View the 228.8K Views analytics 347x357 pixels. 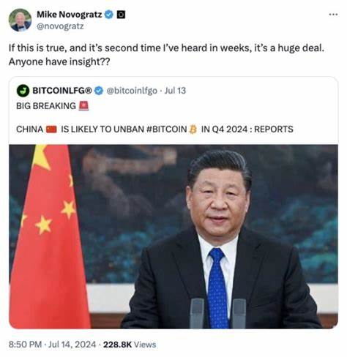click(x=130, y=345)
